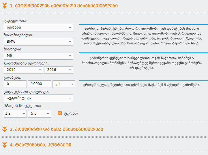Click heading 4. რეალიზაცია, კონტაქტი

pos(41,145)
